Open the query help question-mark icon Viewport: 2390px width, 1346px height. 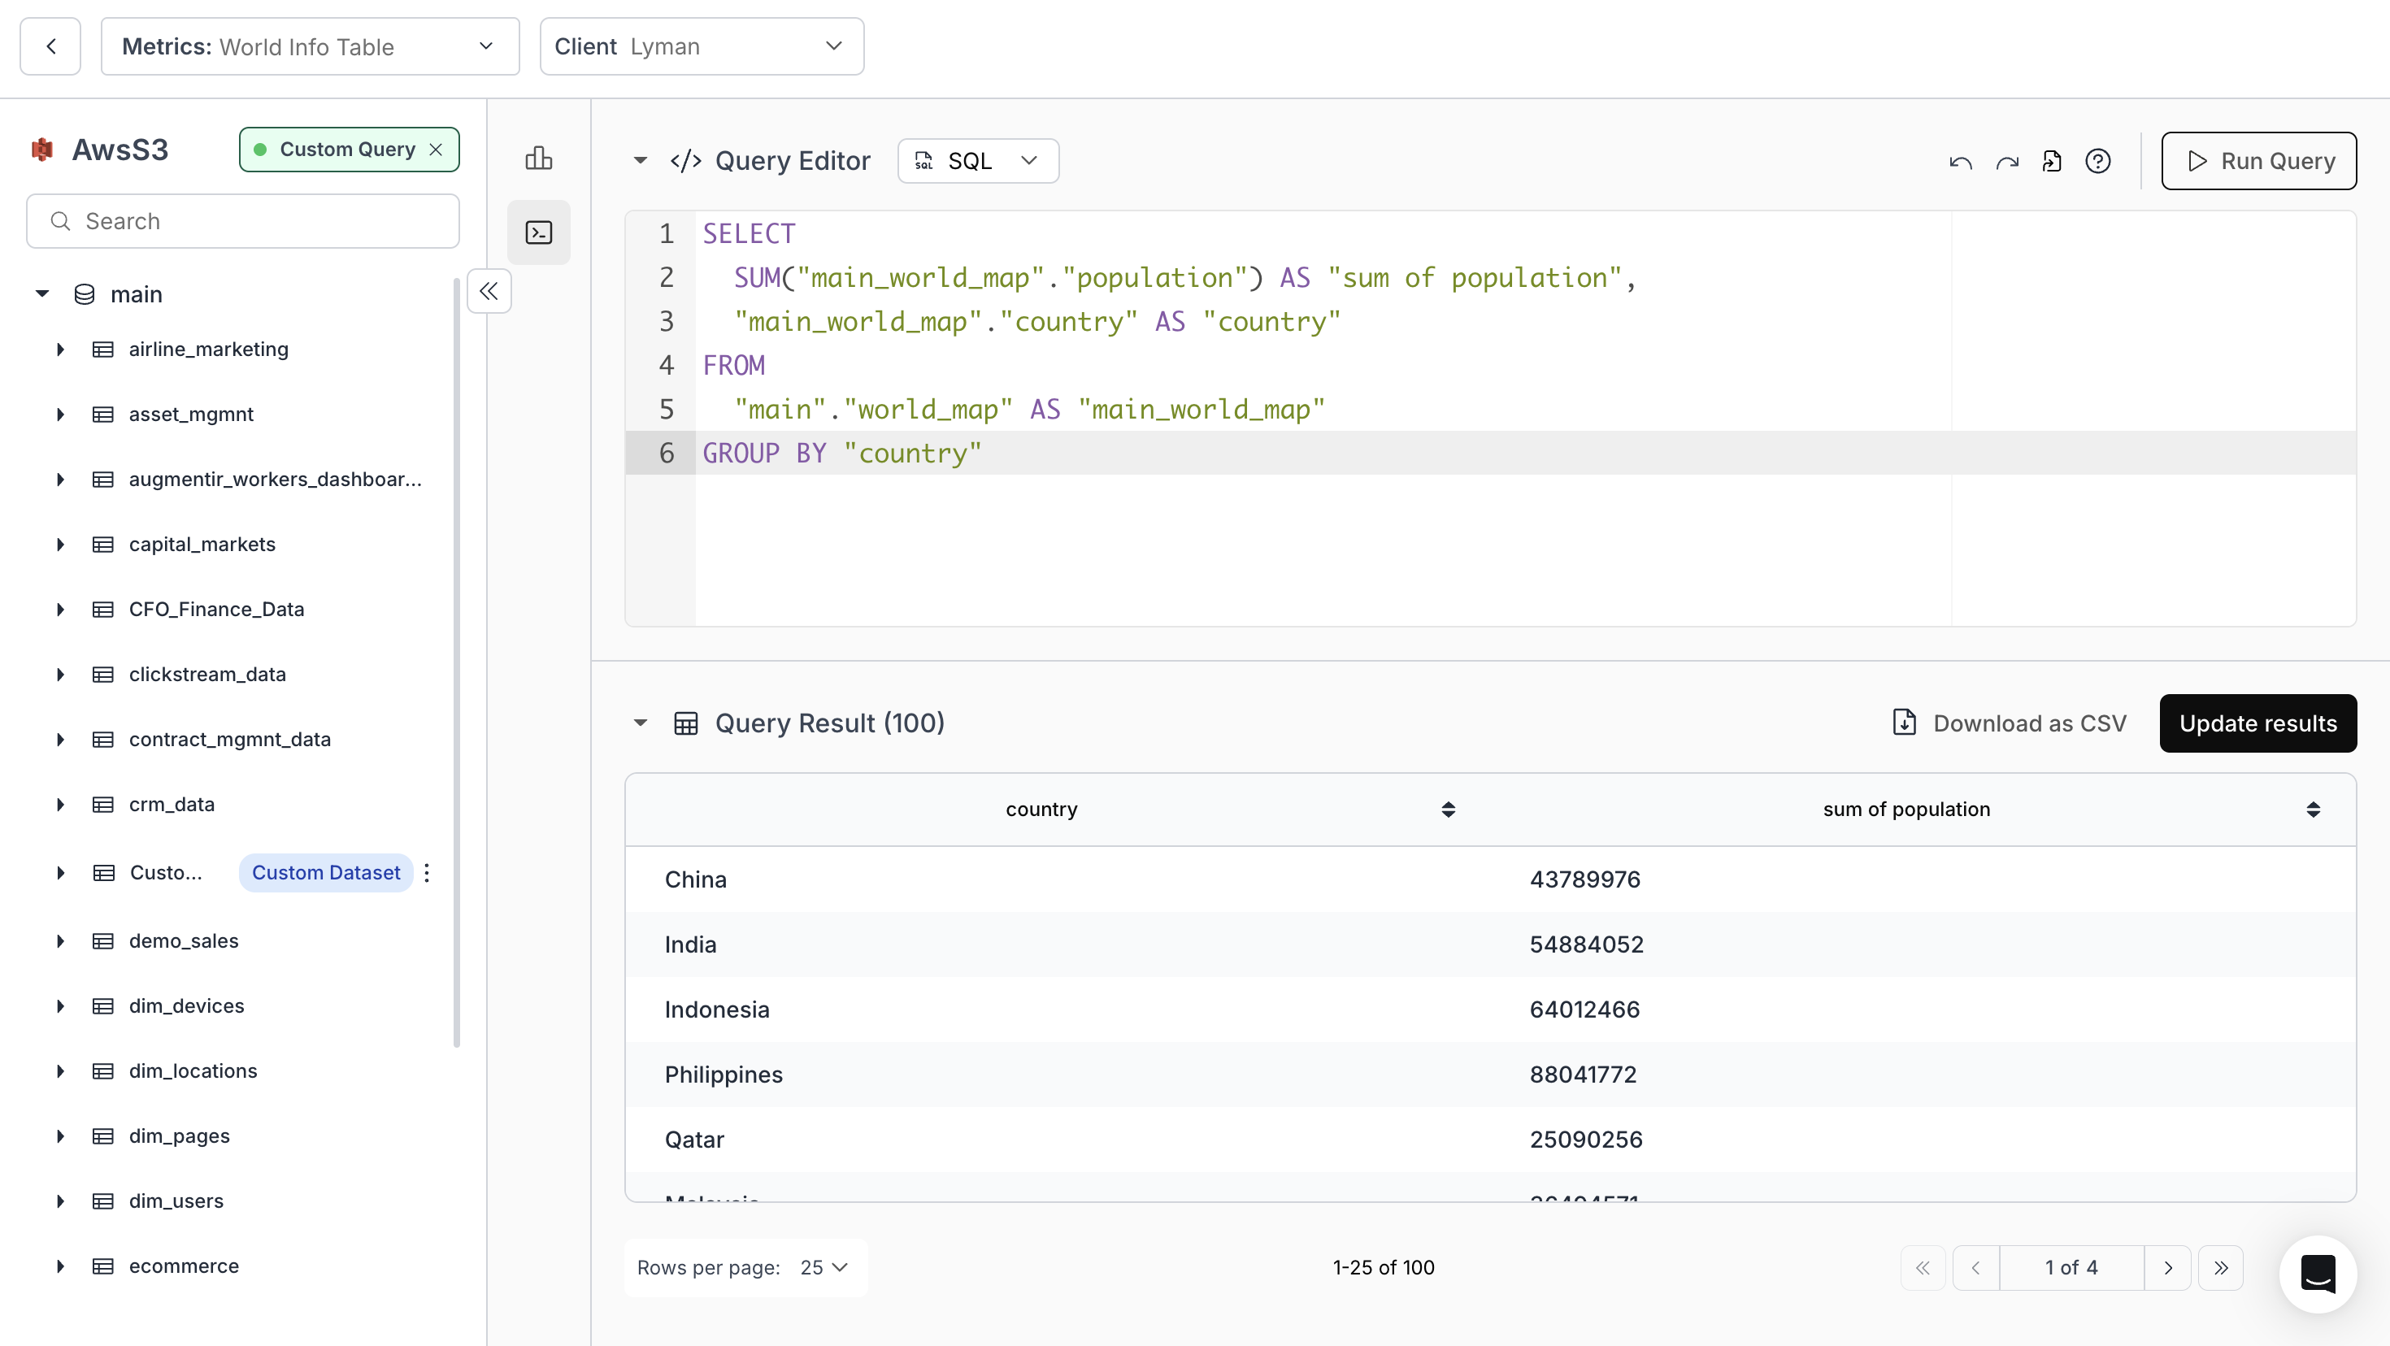pyautogui.click(x=2097, y=162)
